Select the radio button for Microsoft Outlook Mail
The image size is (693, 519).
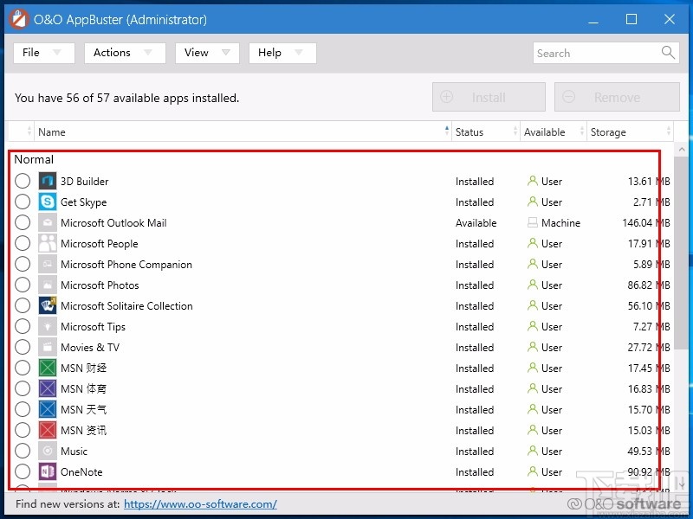[x=23, y=222]
